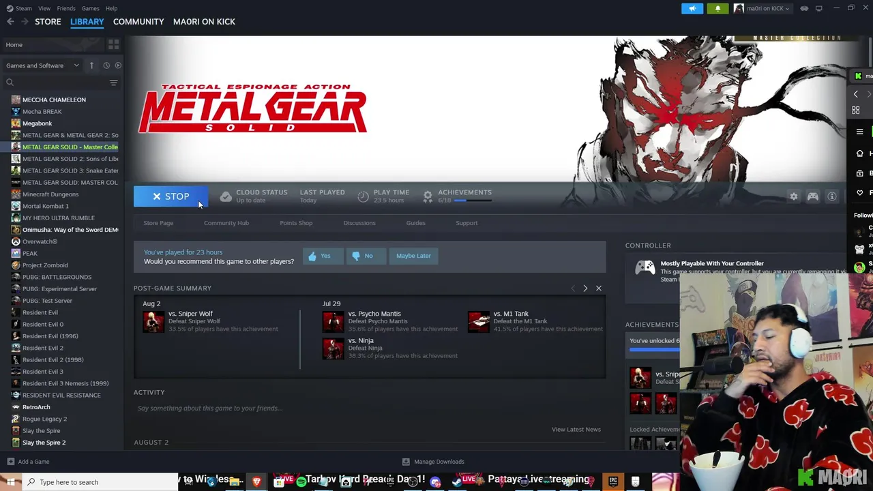Go back with the left arrow

(10, 22)
